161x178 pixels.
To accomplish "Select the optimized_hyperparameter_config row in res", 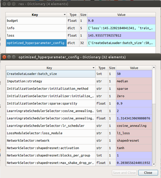I will click(36, 43).
